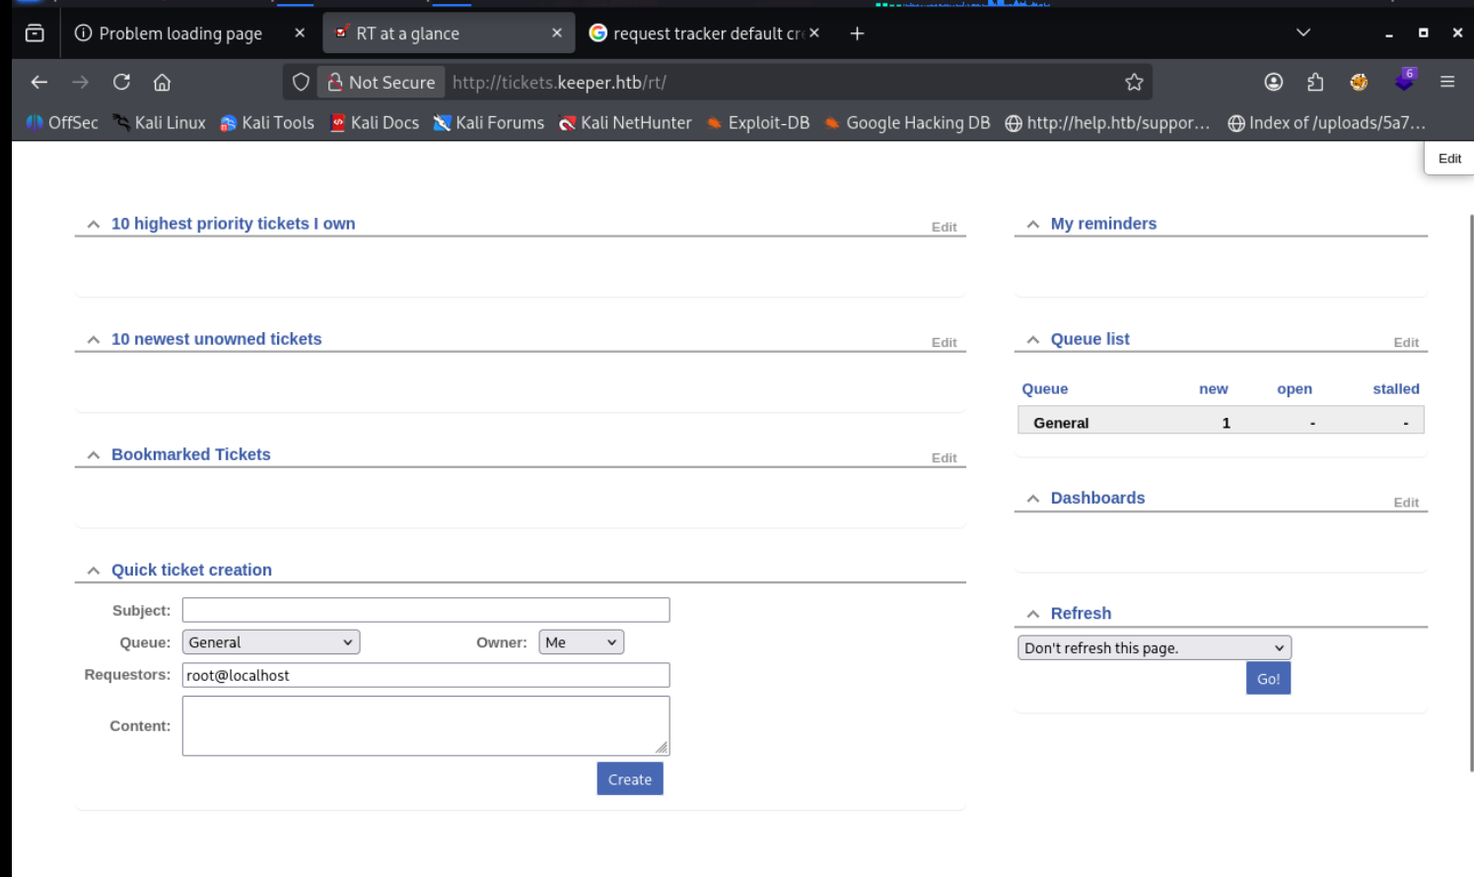Collapse the Queue list panel

pyautogui.click(x=1033, y=340)
